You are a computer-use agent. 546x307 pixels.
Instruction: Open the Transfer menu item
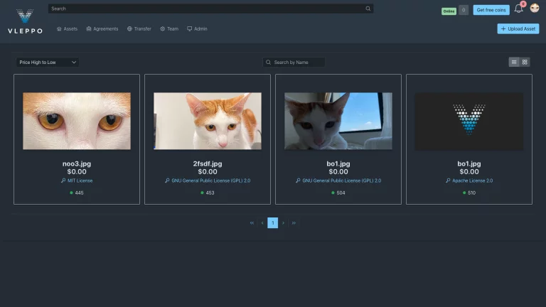coord(139,29)
